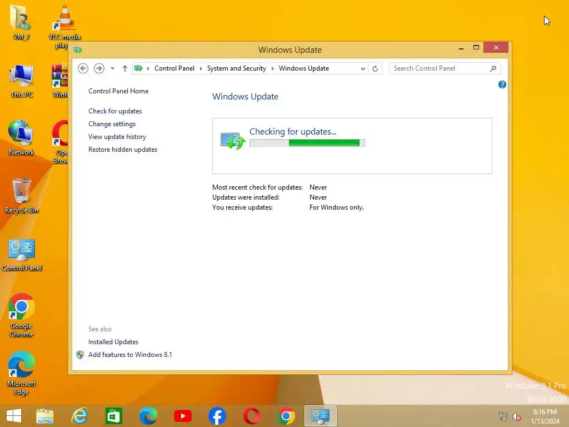The width and height of the screenshot is (569, 427).
Task: Go up one level with Up arrow
Action: click(125, 68)
